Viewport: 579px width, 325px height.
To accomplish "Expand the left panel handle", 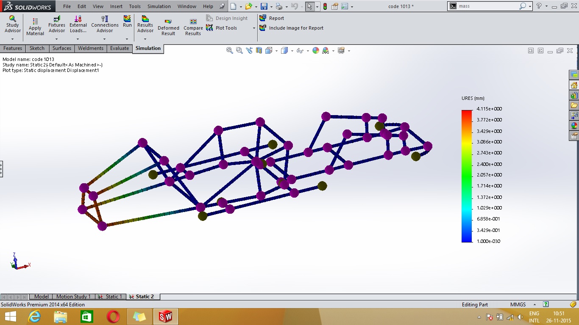I will point(1,168).
